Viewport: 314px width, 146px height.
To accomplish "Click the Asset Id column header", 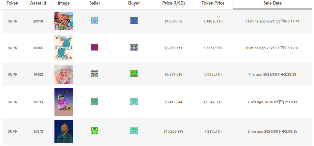I will (x=38, y=3).
